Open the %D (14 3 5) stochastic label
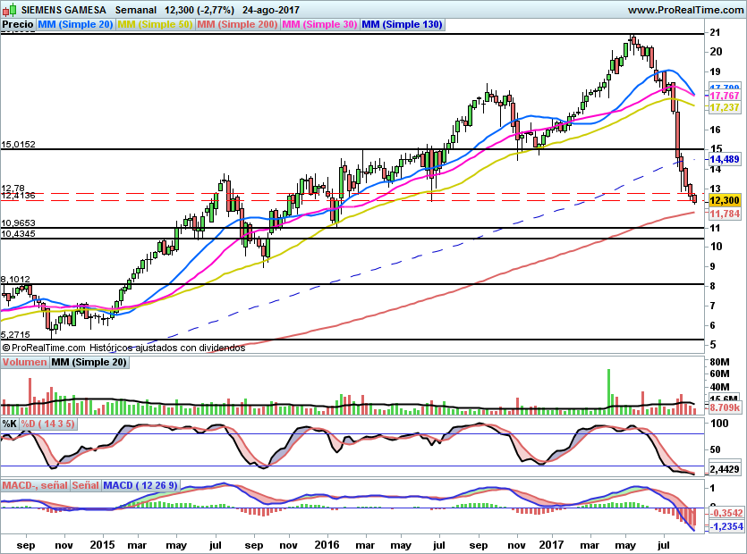The image size is (747, 554). coord(48,424)
